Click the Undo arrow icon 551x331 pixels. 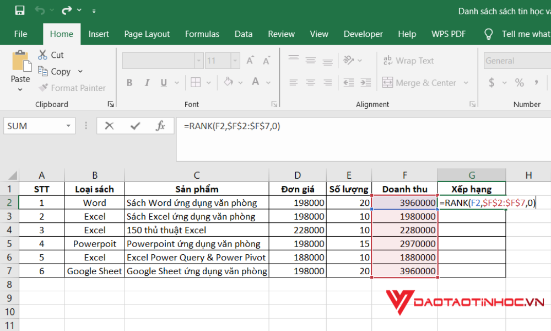coord(40,10)
